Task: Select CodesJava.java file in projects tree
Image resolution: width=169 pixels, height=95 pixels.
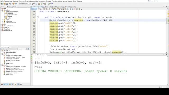Action: [13, 15]
